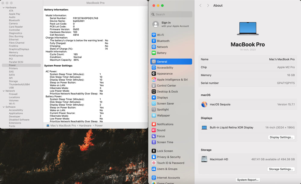Viewport: 301px width, 184px height.
Task: Open the Battery settings icon
Action: coord(154,53)
